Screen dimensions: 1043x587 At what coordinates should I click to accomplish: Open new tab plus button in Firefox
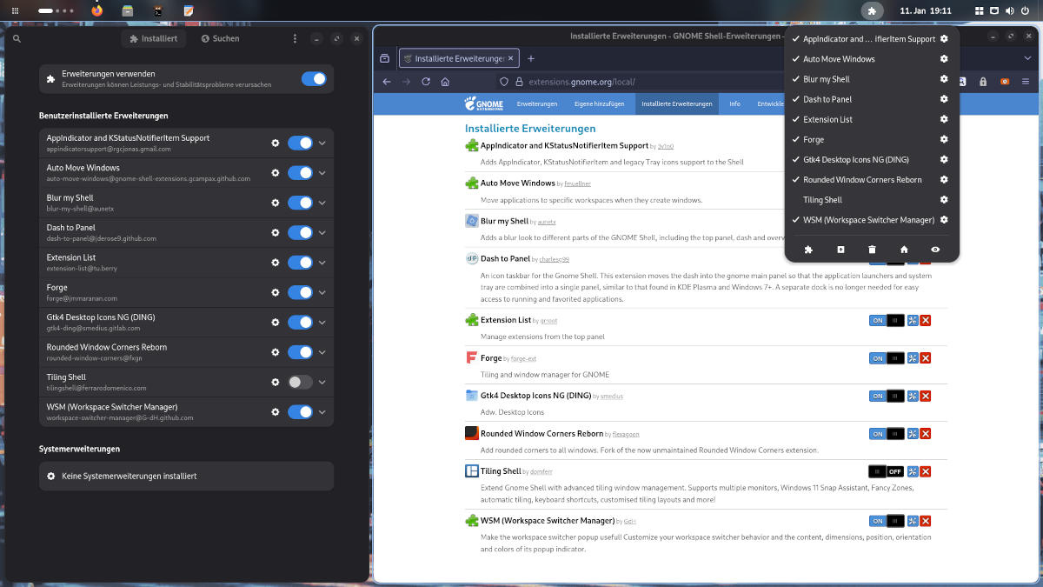pos(531,58)
